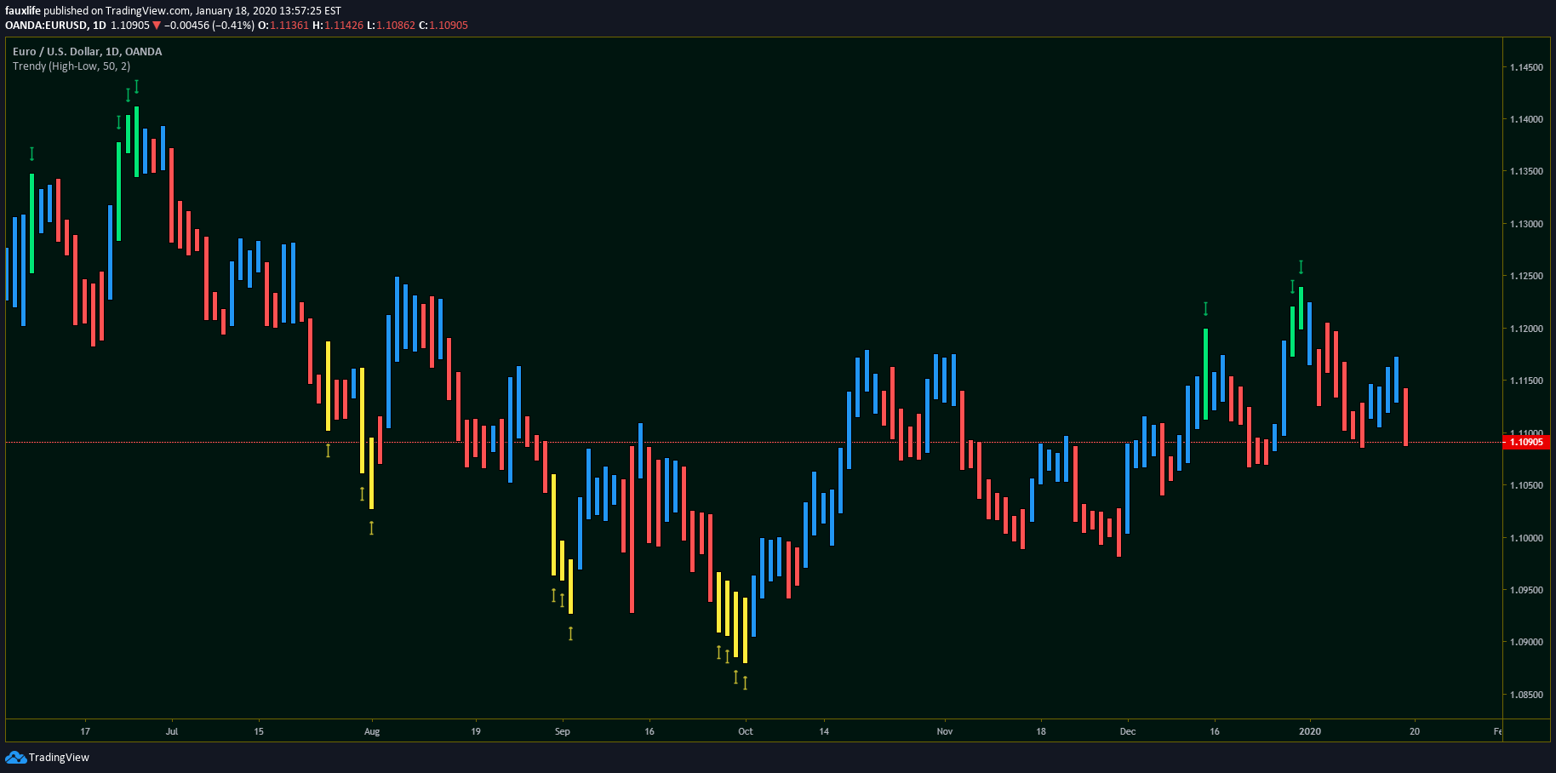
Task: Click the 1.12500 price axis label
Action: [1526, 276]
